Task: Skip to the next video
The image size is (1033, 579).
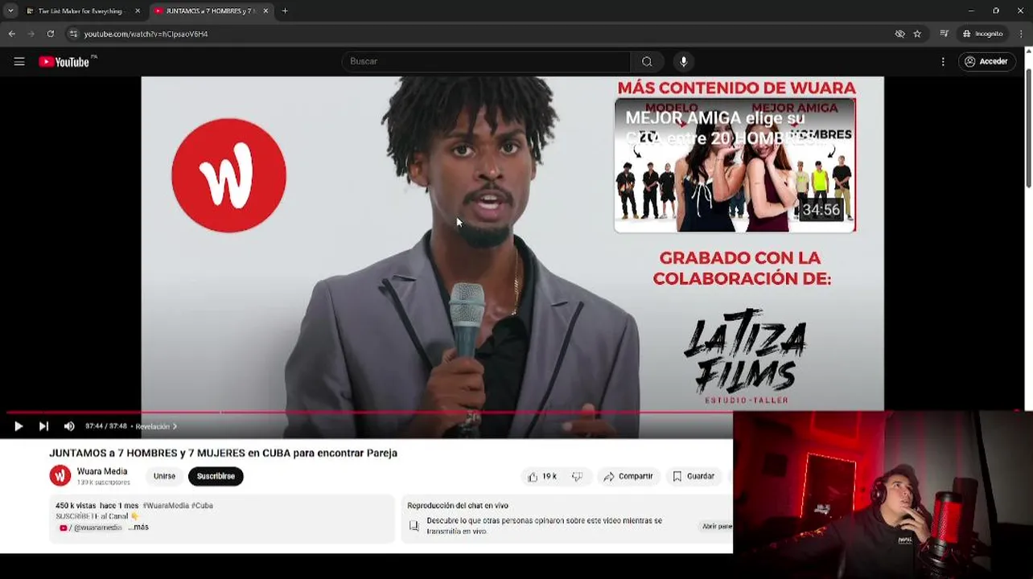Action: pyautogui.click(x=43, y=426)
